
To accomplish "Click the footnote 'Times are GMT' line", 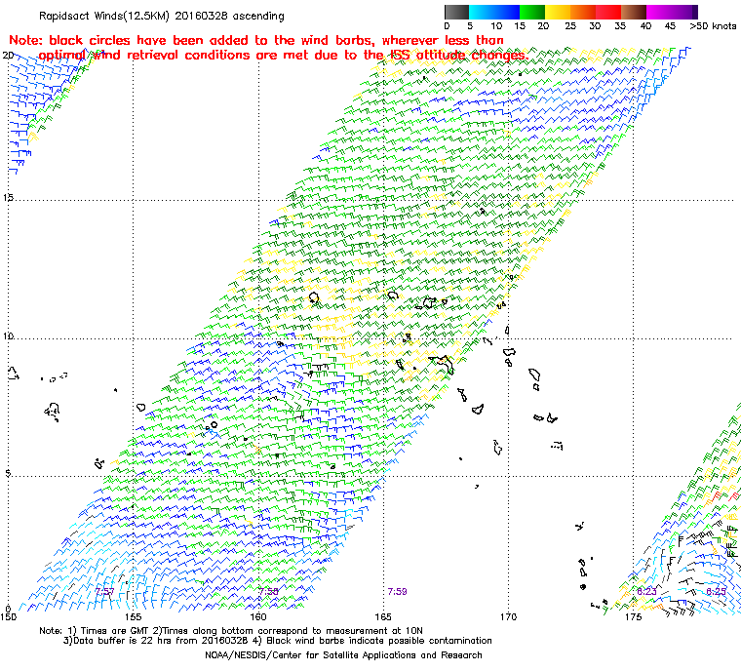I will (231, 631).
